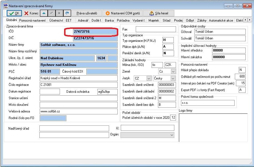The image size is (254, 167).
Task: Click the Konec button
Action: click(x=31, y=13)
